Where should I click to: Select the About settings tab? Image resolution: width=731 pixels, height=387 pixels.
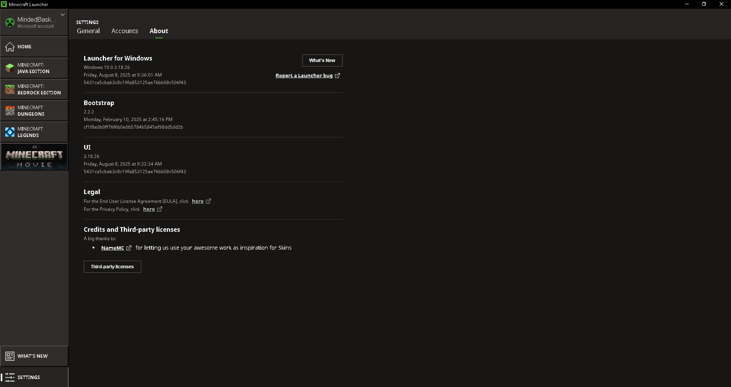coord(159,31)
